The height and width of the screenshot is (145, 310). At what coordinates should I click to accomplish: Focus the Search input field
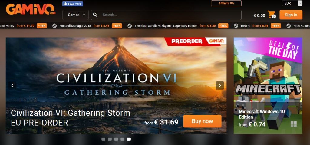coord(166,15)
